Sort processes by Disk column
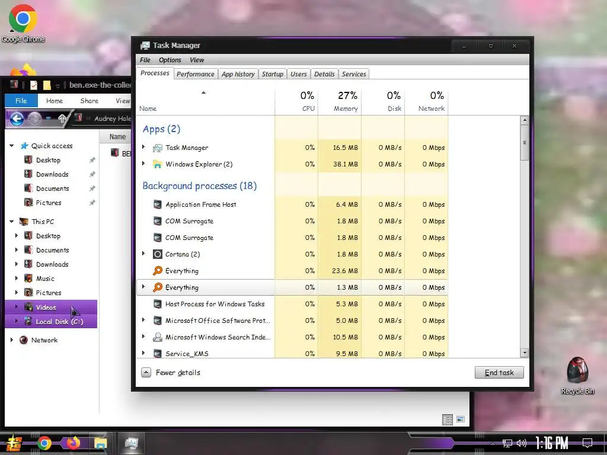The image size is (607, 455). tap(383, 102)
